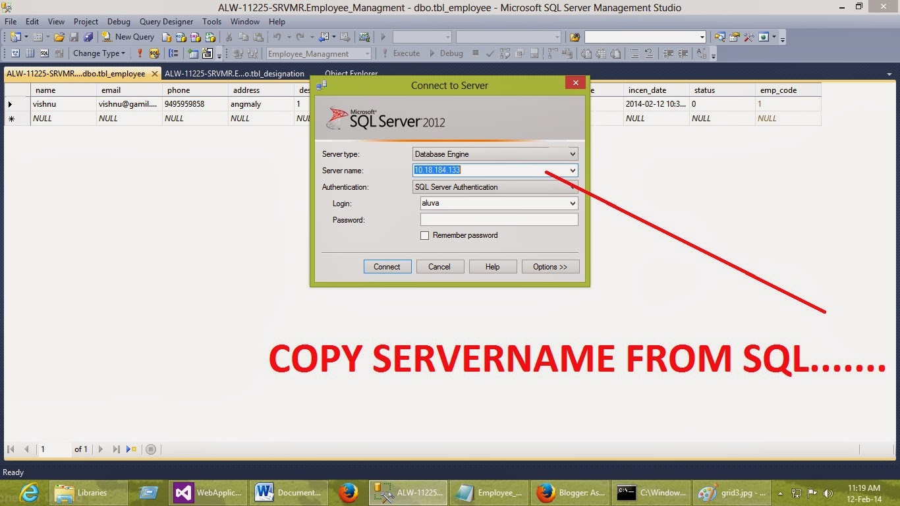Open the active tab list dropdown
Image resolution: width=900 pixels, height=506 pixels.
[x=889, y=74]
